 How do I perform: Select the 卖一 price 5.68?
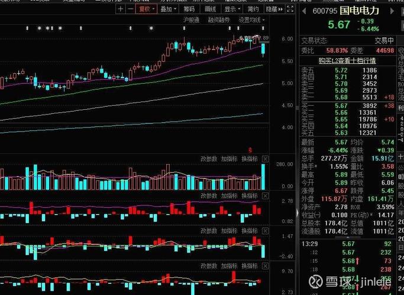point(341,97)
